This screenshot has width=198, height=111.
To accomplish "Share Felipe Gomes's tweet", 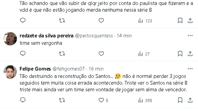I will (x=190, y=100).
